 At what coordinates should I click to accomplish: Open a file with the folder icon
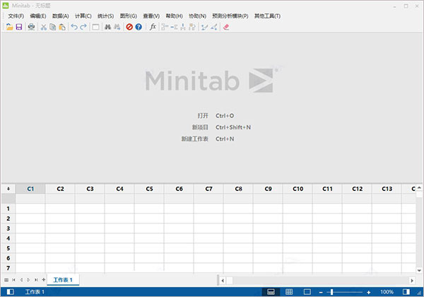(x=9, y=27)
